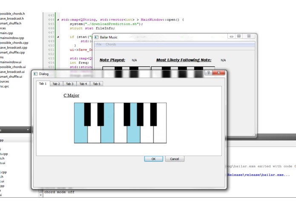Open smart_shuffle.ui in the project tree
The height and width of the screenshot is (210, 296).
pyautogui.click(x=11, y=77)
